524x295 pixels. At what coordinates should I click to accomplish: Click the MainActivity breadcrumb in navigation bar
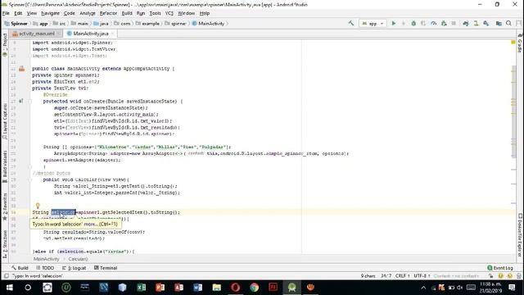(209, 24)
